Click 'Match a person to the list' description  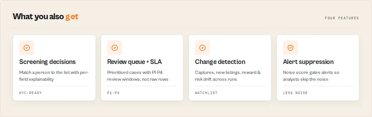tap(54, 76)
